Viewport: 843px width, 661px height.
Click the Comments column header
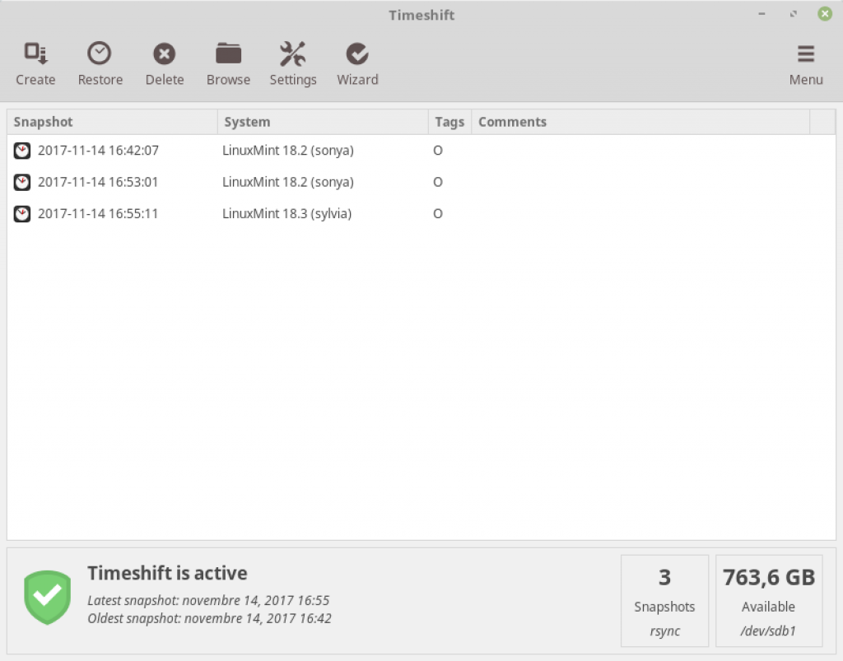512,121
